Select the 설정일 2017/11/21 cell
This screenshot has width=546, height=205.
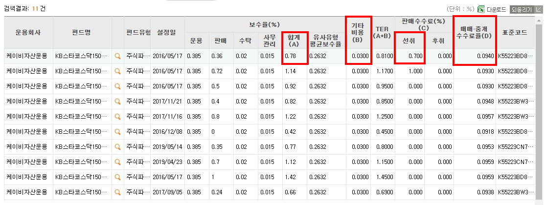click(167, 102)
